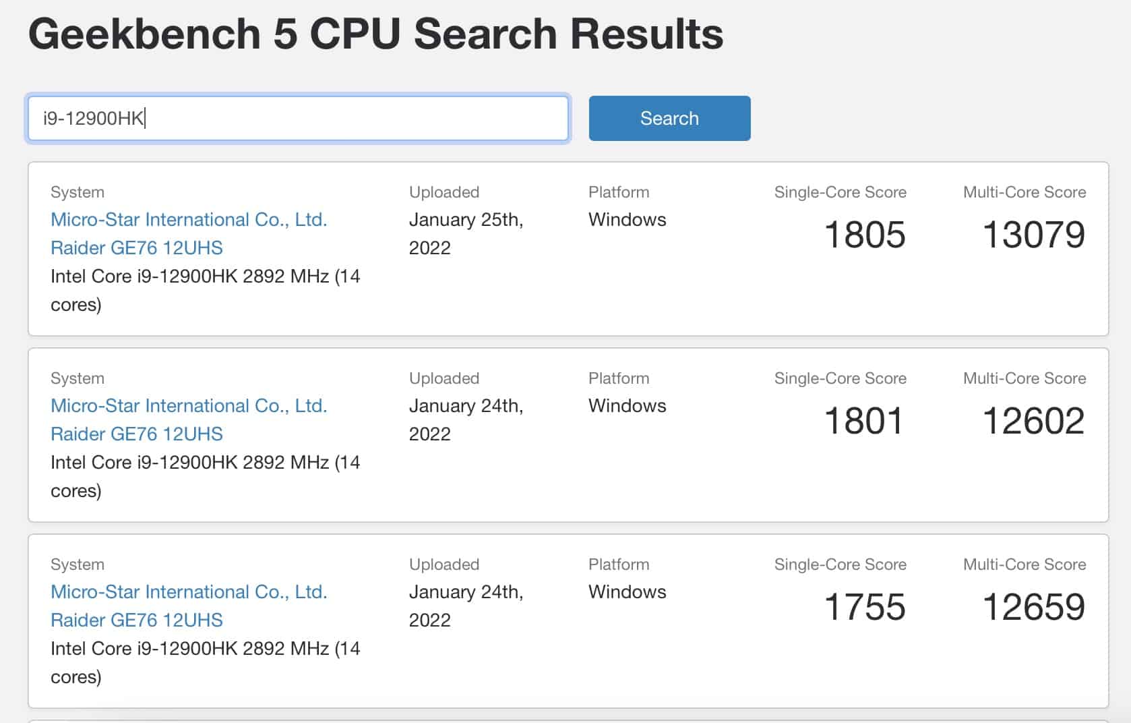Image resolution: width=1131 pixels, height=723 pixels.
Task: Click the 12659 multi-core score
Action: pyautogui.click(x=1033, y=607)
